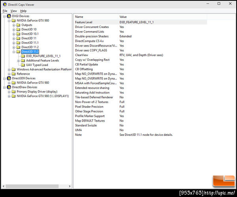
Task: Select the Note row
Action: tap(140, 135)
